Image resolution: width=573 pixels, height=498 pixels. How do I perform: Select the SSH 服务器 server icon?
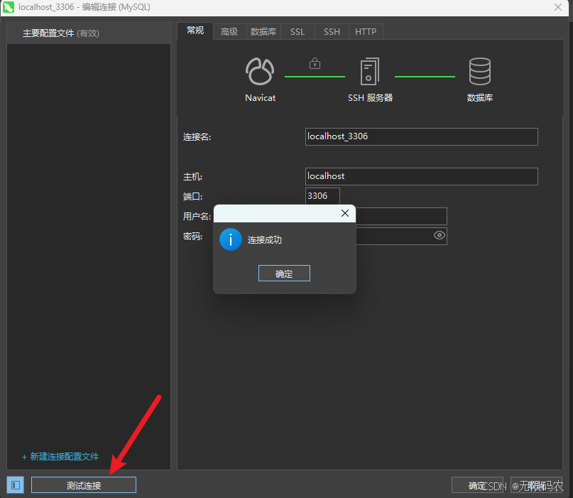point(369,72)
